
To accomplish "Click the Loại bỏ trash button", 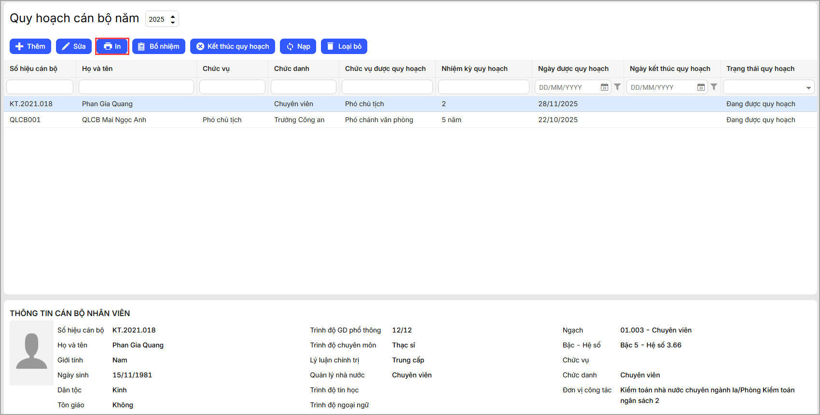I will click(344, 46).
